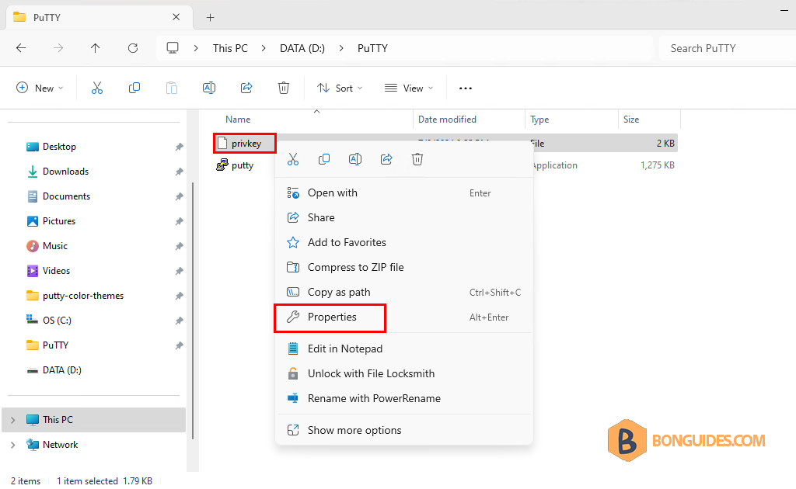796x489 pixels.
Task: Expand the Network tree node
Action: [12, 445]
